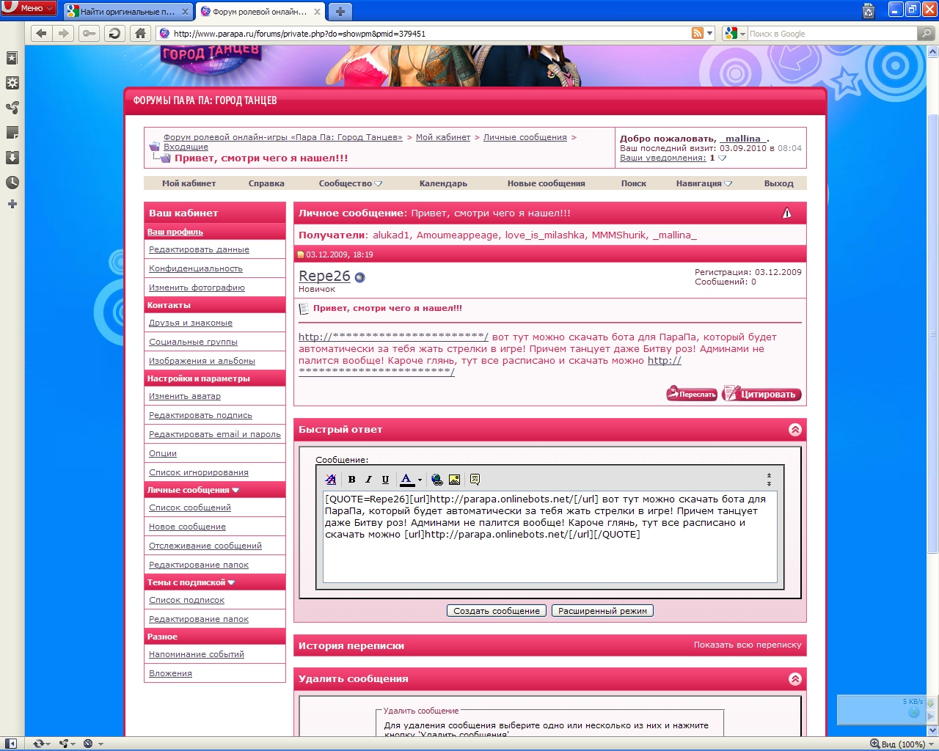Image resolution: width=939 pixels, height=751 pixels.
Task: Switch to Найти оригинальные tab
Action: pos(128,12)
